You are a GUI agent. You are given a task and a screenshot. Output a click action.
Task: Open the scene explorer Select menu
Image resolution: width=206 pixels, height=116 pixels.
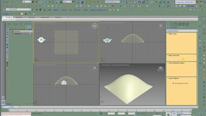(x=9, y=24)
